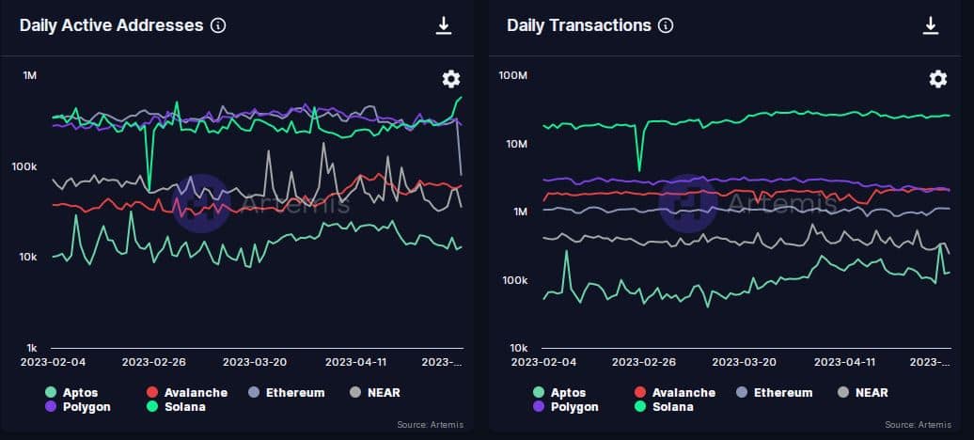Click Solana green dot in Daily Transactions legend
This screenshot has width=974, height=440.
click(639, 407)
